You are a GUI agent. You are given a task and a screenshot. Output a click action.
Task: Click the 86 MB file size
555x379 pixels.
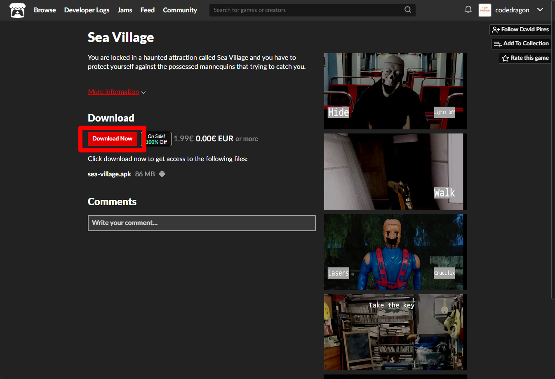tap(145, 174)
